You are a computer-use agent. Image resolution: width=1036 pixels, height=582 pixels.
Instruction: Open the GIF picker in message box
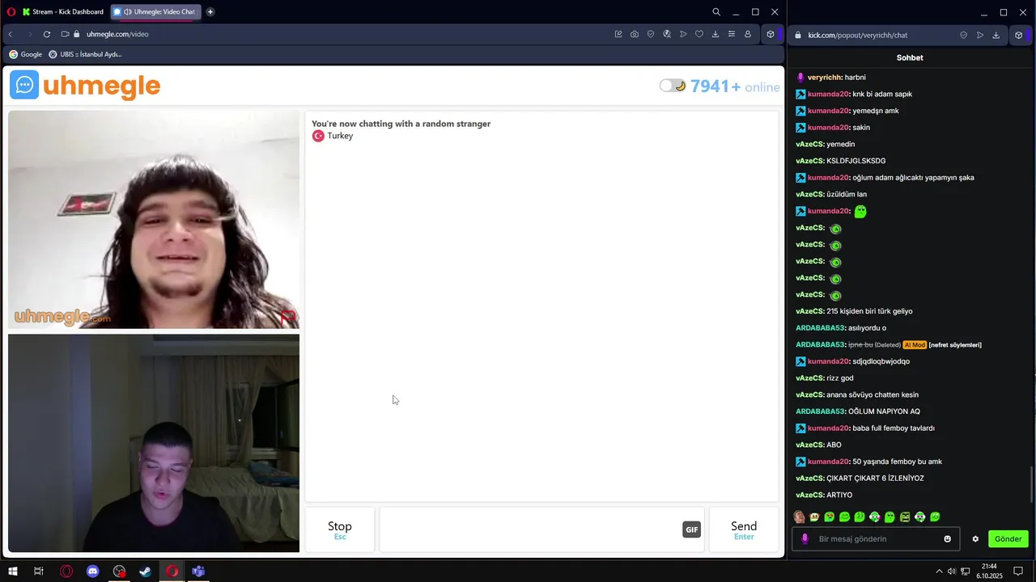point(691,529)
